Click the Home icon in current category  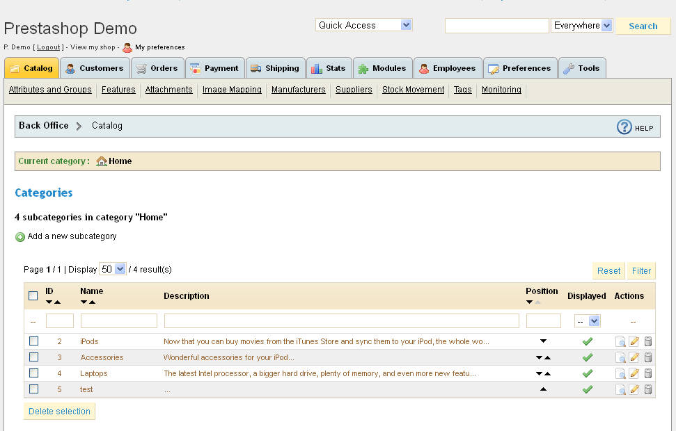102,161
